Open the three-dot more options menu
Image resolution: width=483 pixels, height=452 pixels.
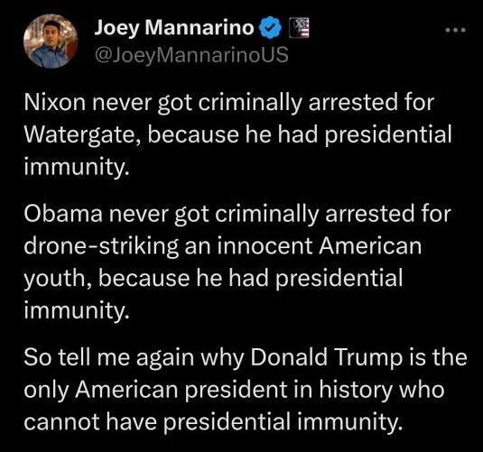coord(456,30)
